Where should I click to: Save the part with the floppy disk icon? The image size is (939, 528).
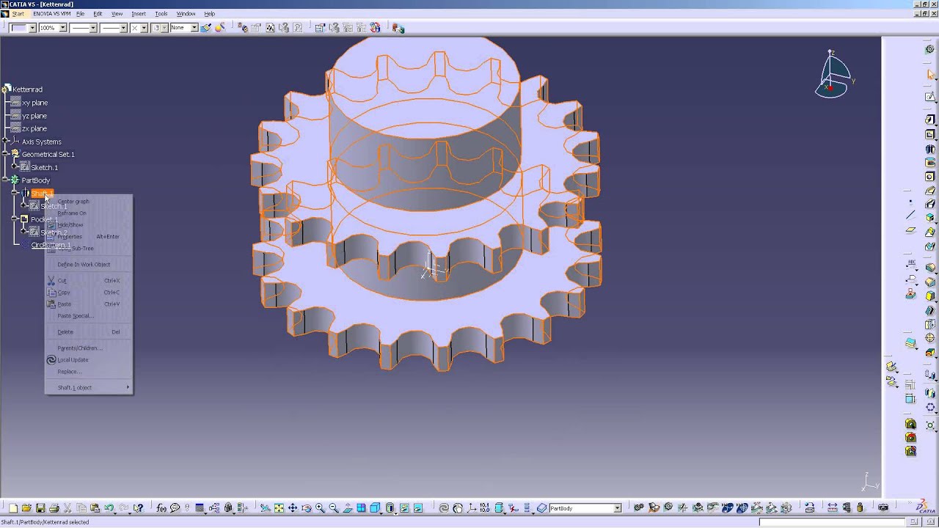[40, 507]
